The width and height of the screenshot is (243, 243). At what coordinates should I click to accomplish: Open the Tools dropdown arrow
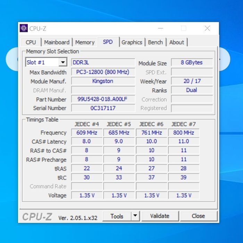click(x=135, y=216)
